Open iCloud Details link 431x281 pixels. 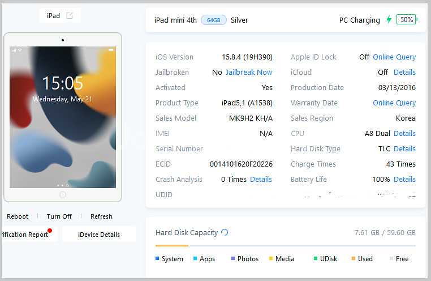tap(404, 72)
